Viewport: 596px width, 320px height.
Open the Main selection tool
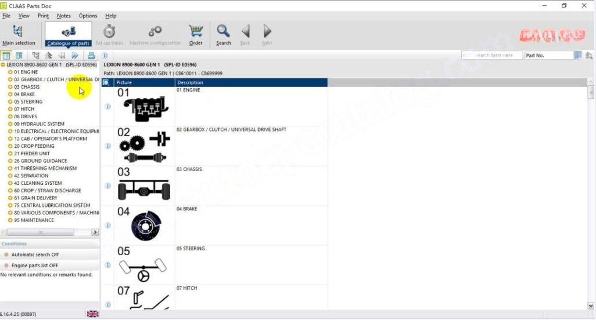pyautogui.click(x=18, y=35)
